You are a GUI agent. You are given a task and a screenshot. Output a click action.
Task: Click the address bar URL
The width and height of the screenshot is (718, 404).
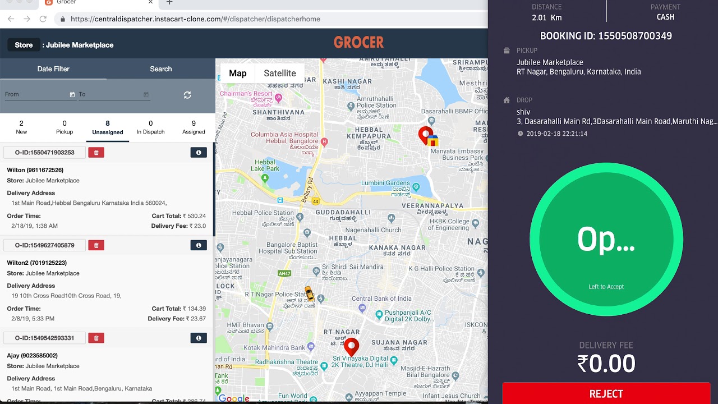[195, 19]
